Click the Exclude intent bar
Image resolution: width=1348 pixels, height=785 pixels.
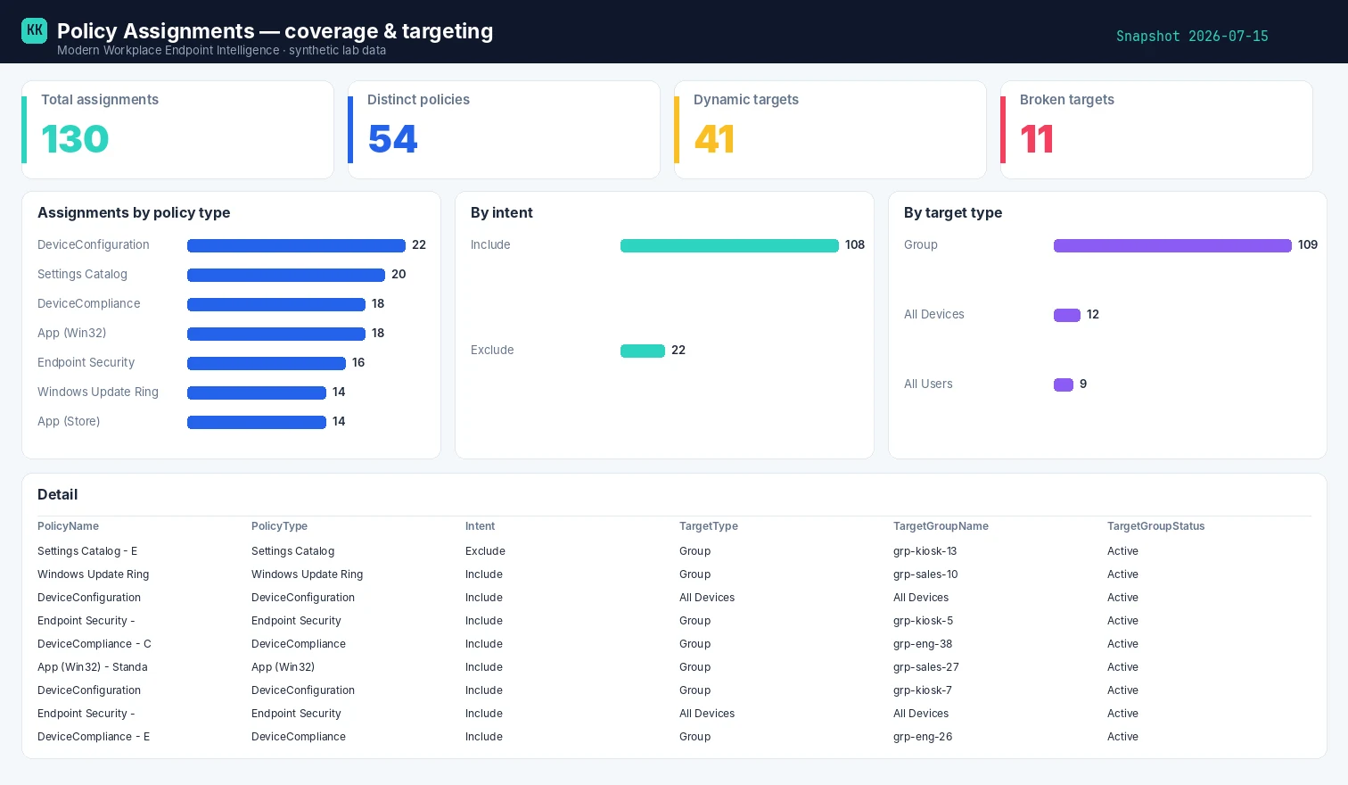643,351
